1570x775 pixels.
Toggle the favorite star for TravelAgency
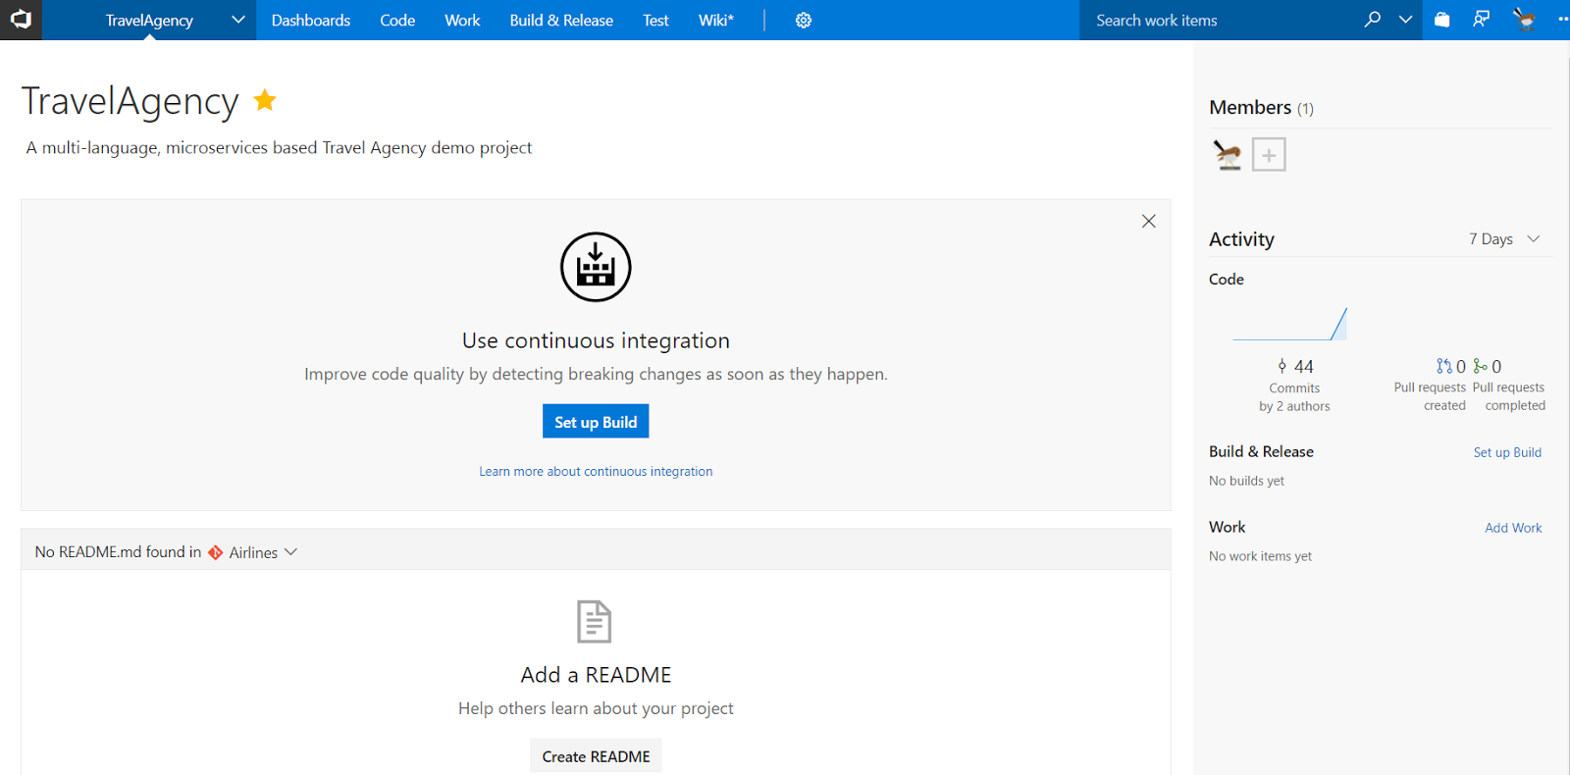(x=265, y=99)
